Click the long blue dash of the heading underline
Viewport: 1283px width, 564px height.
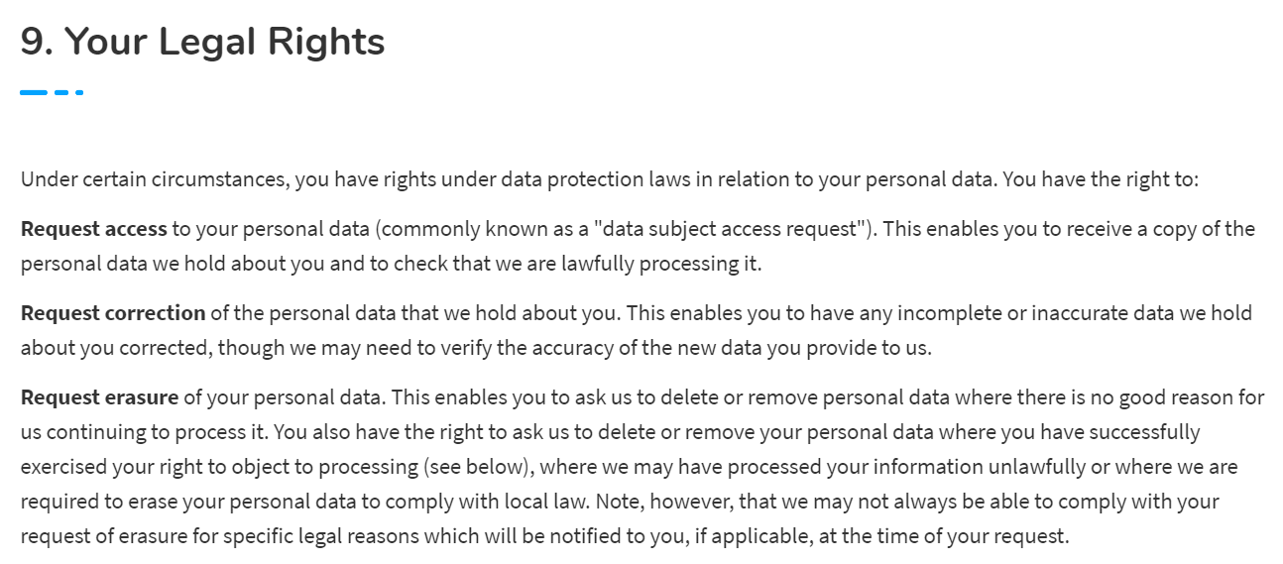[x=34, y=92]
